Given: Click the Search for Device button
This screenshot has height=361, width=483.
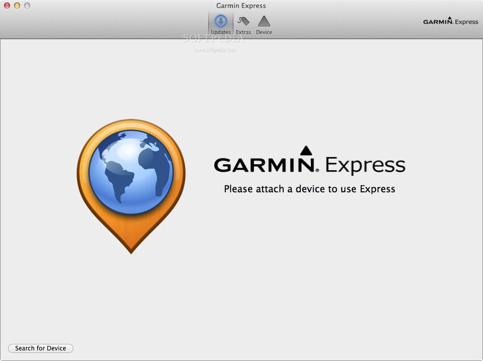Looking at the screenshot, I should pos(40,348).
